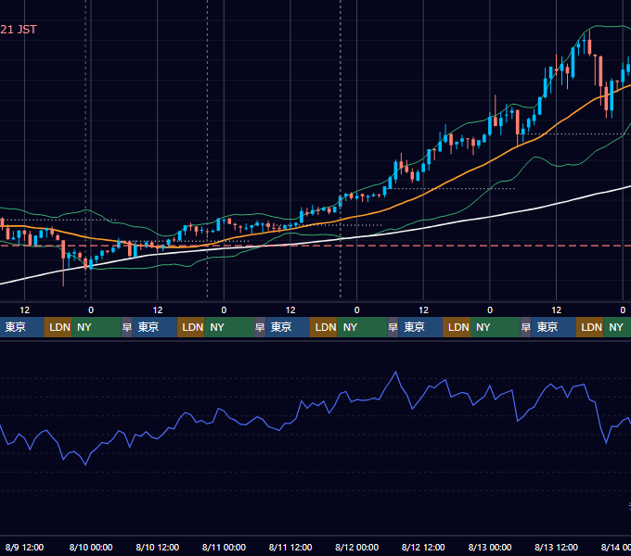Click the '8/12 12:00' date axis label
Image resolution: width=631 pixels, height=556 pixels.
[423, 547]
